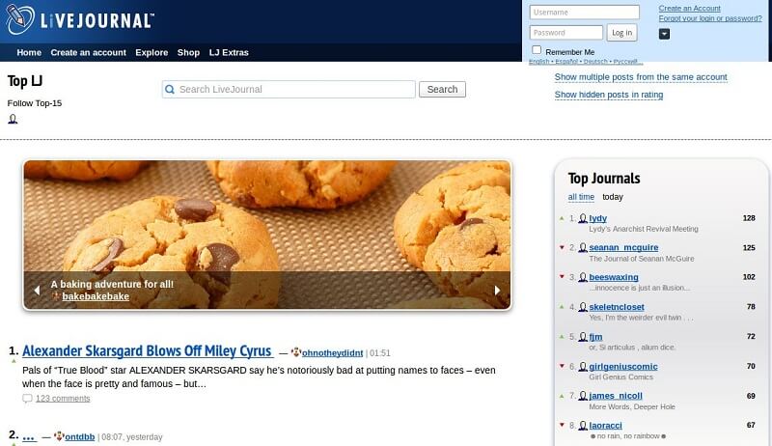The width and height of the screenshot is (772, 446).
Task: Click the LiveJournal wordmark text
Action: tap(97, 20)
